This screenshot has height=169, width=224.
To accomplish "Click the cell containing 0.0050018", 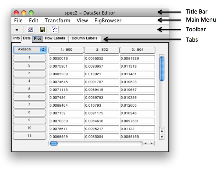I will [x=66, y=58].
